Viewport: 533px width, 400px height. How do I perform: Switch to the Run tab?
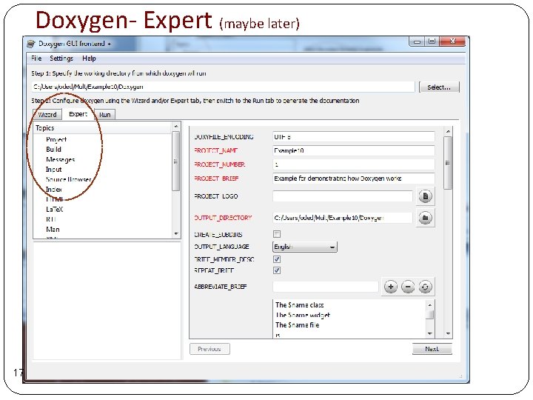point(104,114)
